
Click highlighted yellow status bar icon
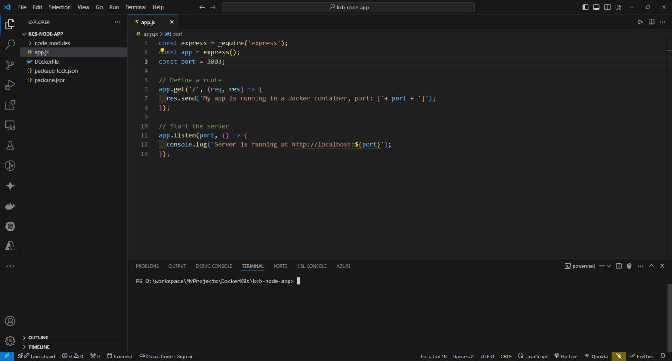(619, 356)
